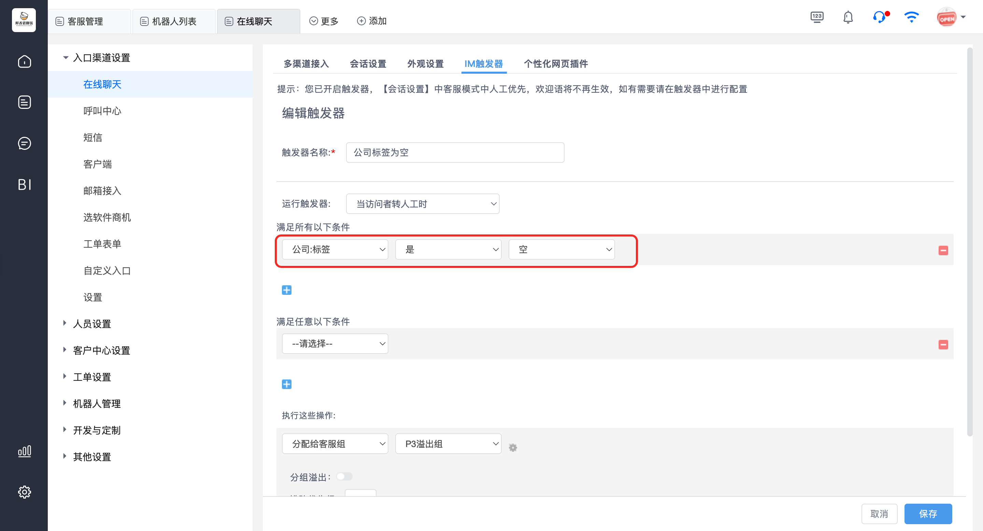Click the vertical scrollbar on right
This screenshot has height=531, width=983.
970,242
